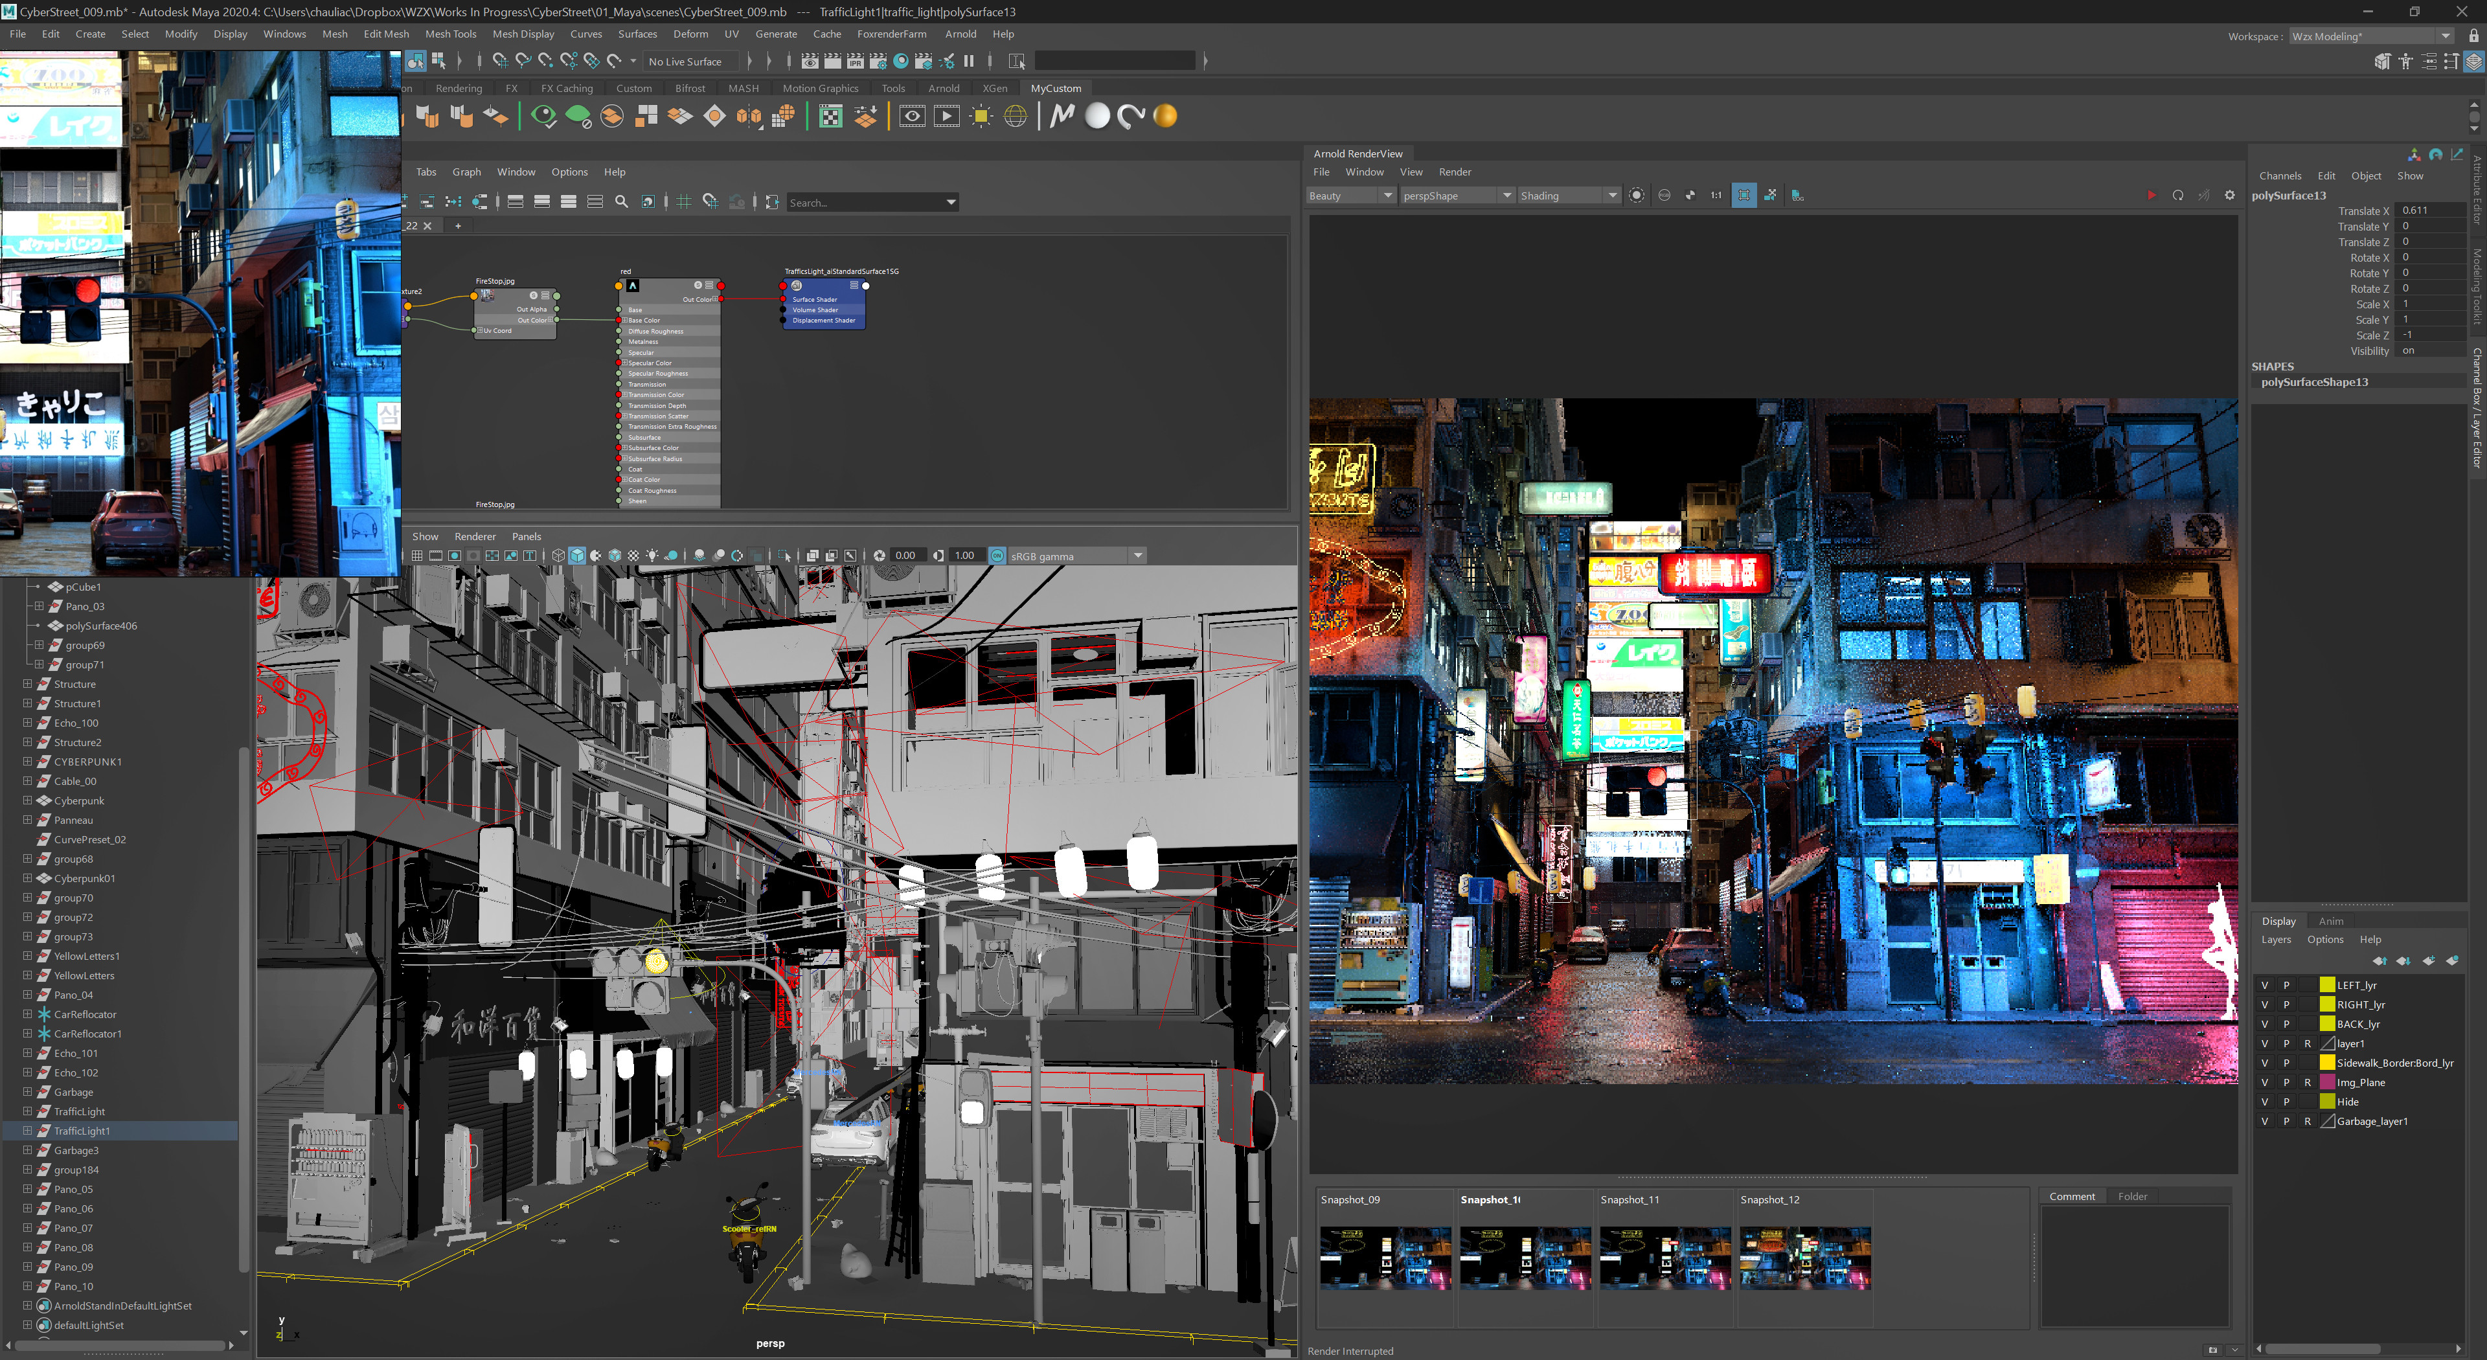The height and width of the screenshot is (1360, 2487).
Task: Click the checkerboard UV editor shelf icon
Action: tap(830, 116)
